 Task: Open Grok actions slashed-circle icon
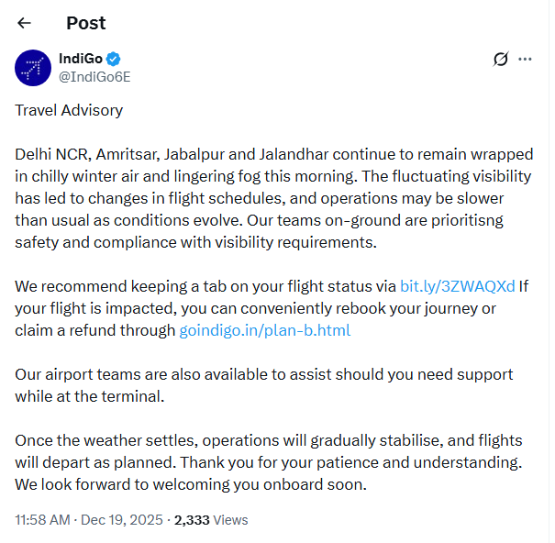click(501, 60)
